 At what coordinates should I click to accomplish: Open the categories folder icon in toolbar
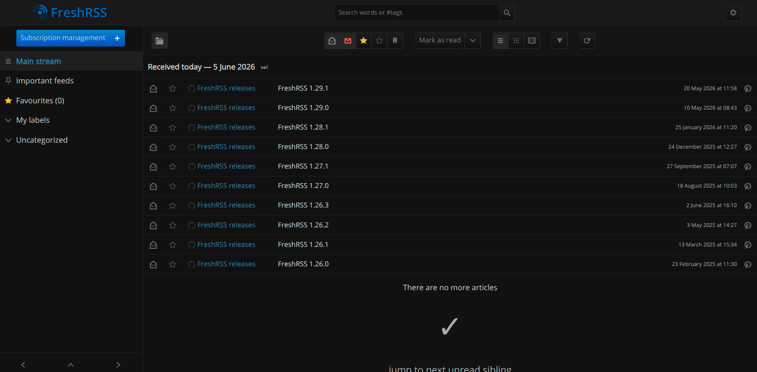pos(160,41)
